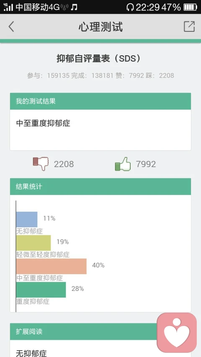
Task: Click the 无抑郁症 reading entry
Action: pos(31,353)
